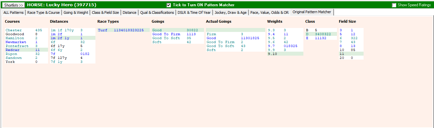The width and height of the screenshot is (434, 128).
Task: Choose the 7f 1y distance row
Action: 72,62
